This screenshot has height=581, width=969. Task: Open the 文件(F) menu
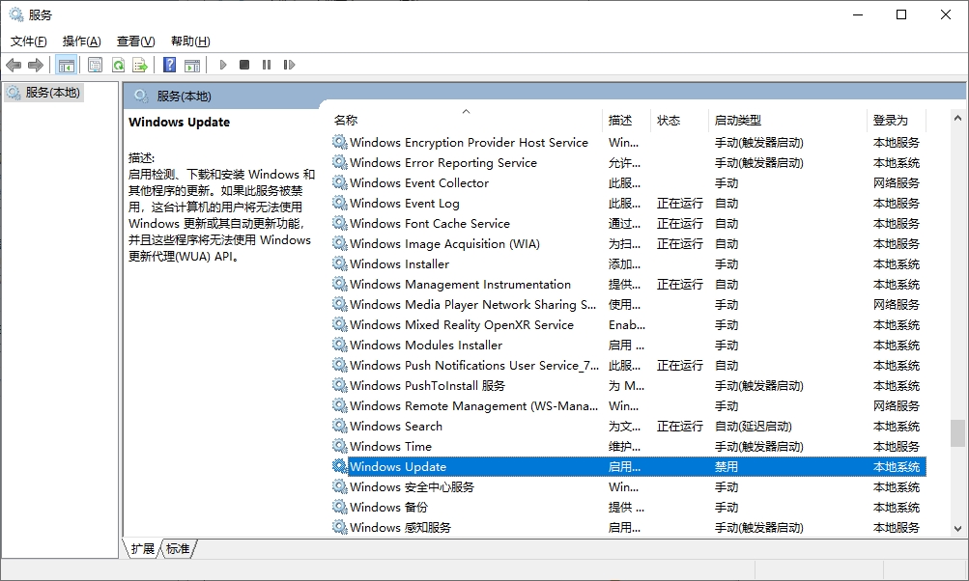(28, 41)
